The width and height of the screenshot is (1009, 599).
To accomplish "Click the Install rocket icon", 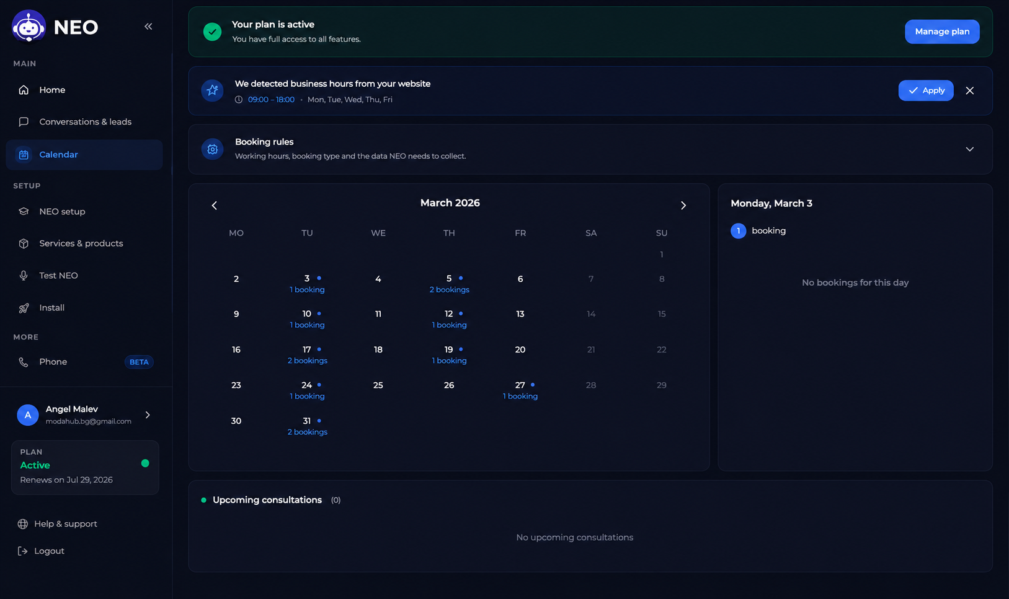I will tap(24, 308).
